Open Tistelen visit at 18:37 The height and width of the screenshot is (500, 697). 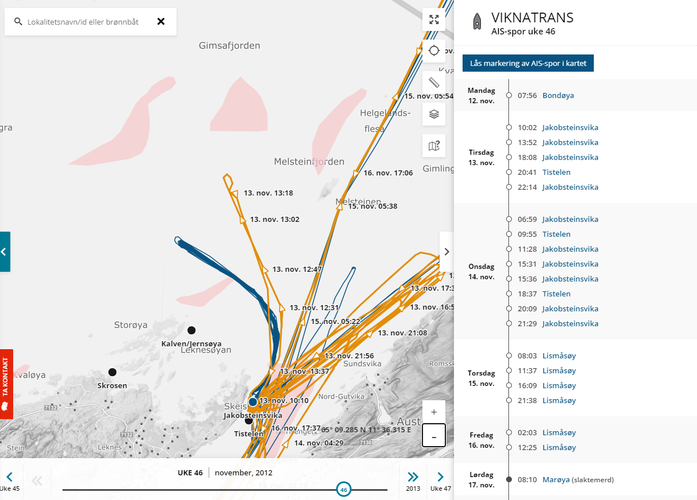[x=557, y=294]
